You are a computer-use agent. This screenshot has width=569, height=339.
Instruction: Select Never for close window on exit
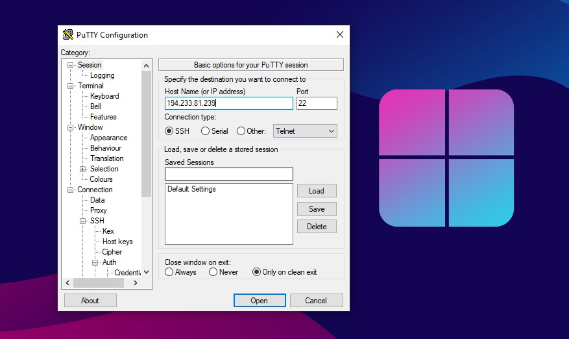(x=213, y=272)
